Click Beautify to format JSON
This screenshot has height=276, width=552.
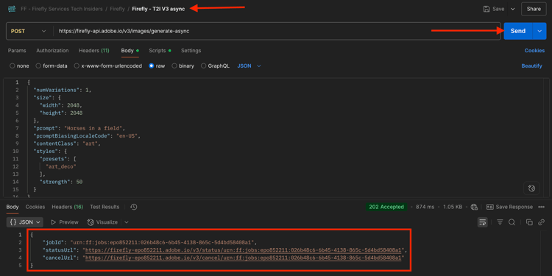pos(531,66)
